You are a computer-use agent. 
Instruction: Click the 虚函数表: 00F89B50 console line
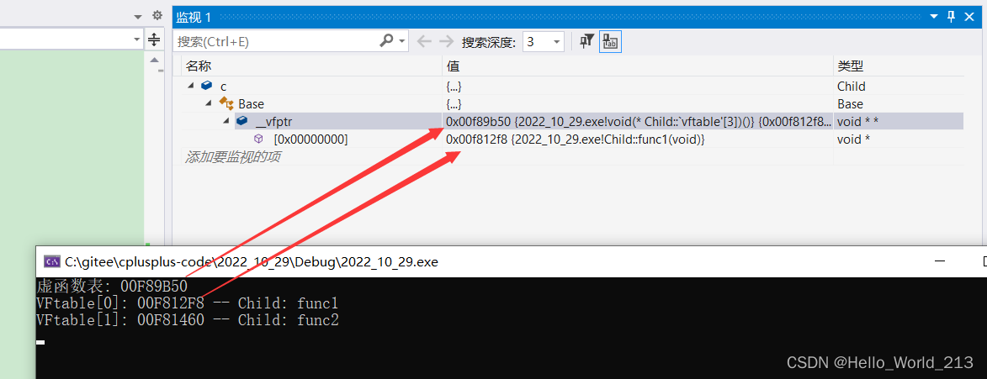click(112, 287)
